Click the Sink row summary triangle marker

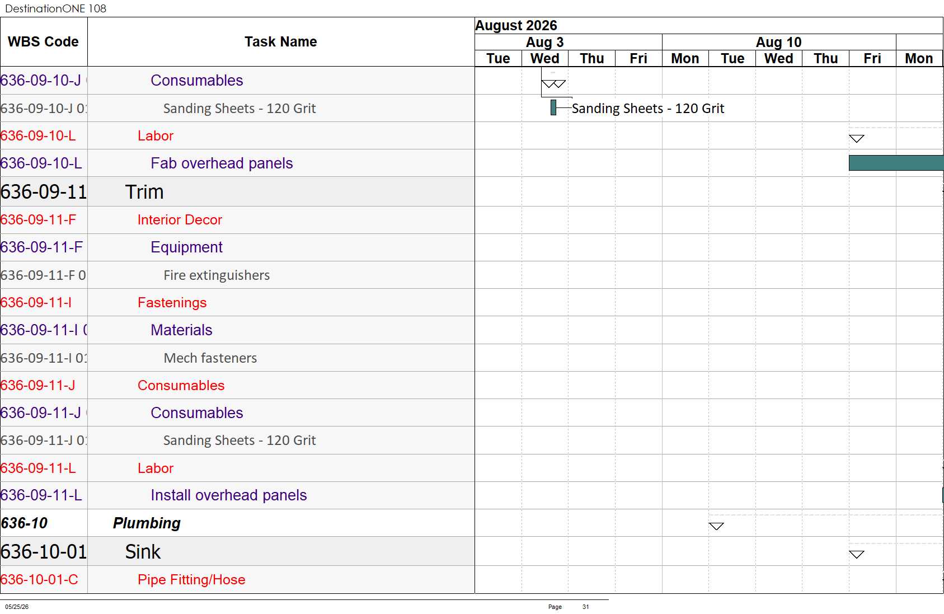click(x=857, y=554)
